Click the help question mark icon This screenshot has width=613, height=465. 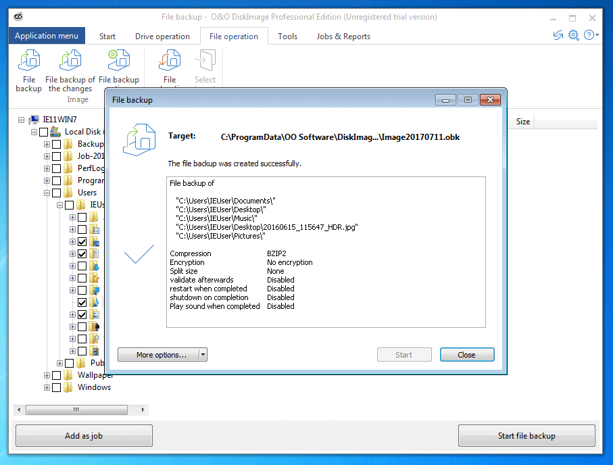coord(589,35)
